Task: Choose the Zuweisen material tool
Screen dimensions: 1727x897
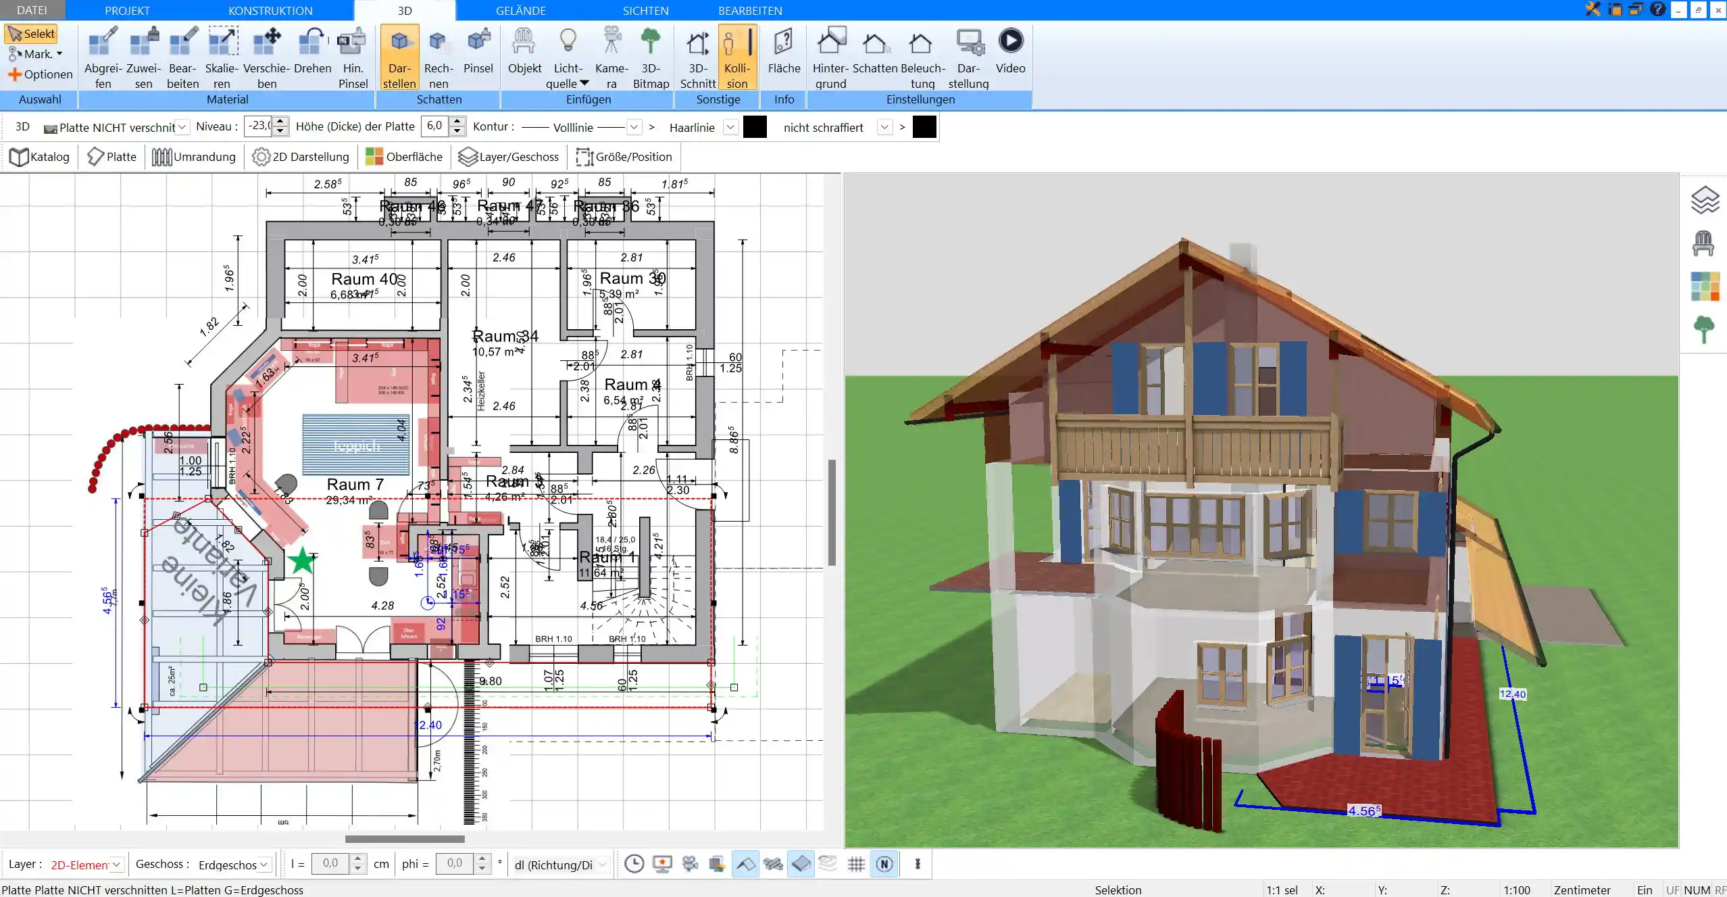Action: [x=143, y=58]
